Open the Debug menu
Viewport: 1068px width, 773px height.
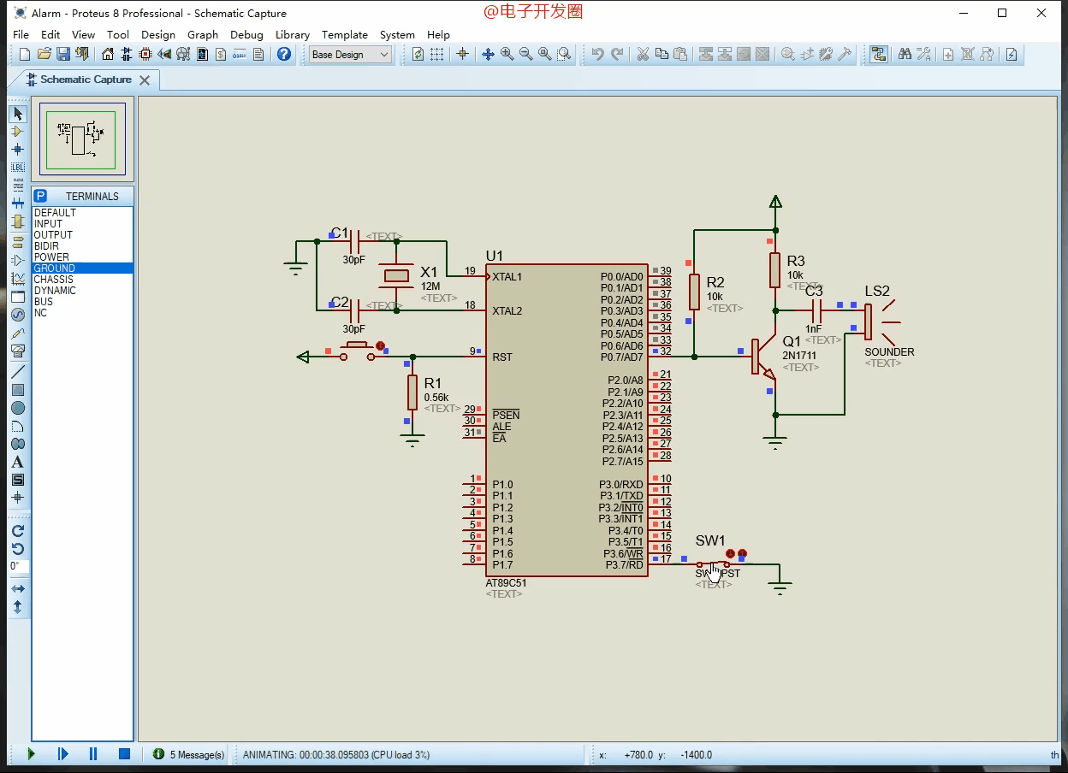click(246, 35)
